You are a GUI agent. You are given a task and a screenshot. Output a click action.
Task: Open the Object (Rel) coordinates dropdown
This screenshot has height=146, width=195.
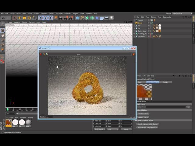[x=100, y=129]
